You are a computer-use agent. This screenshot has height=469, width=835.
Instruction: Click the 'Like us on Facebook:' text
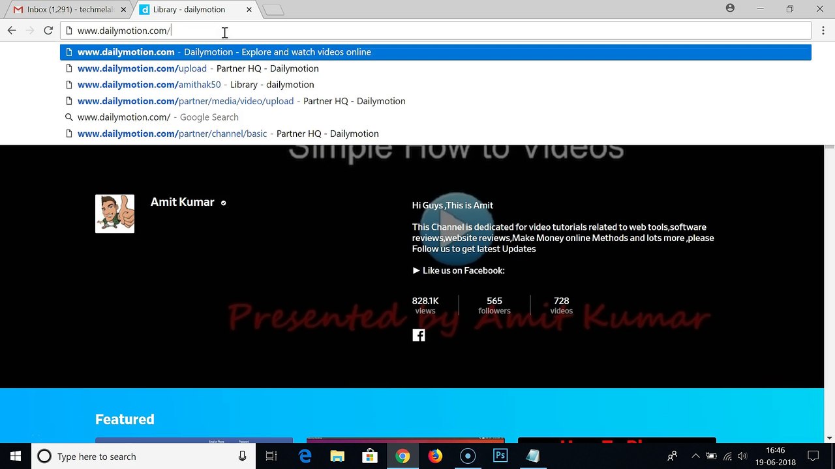(x=463, y=270)
